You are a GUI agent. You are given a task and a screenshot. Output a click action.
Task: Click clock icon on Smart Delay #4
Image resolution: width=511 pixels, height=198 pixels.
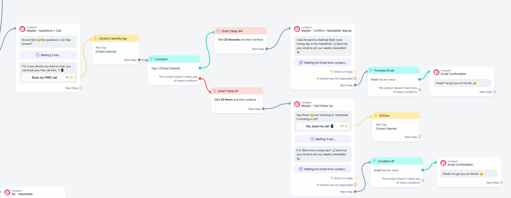click(218, 31)
